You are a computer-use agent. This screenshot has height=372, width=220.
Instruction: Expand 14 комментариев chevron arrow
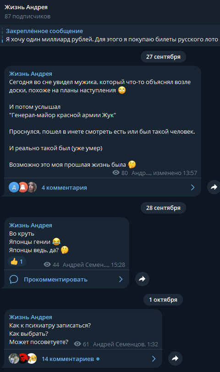coord(154,359)
